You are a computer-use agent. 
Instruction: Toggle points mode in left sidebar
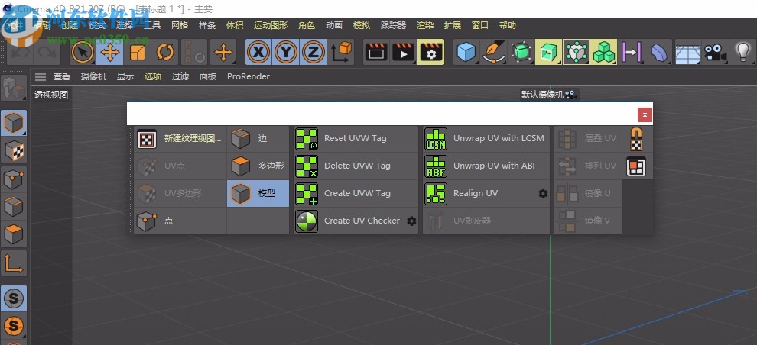click(14, 180)
